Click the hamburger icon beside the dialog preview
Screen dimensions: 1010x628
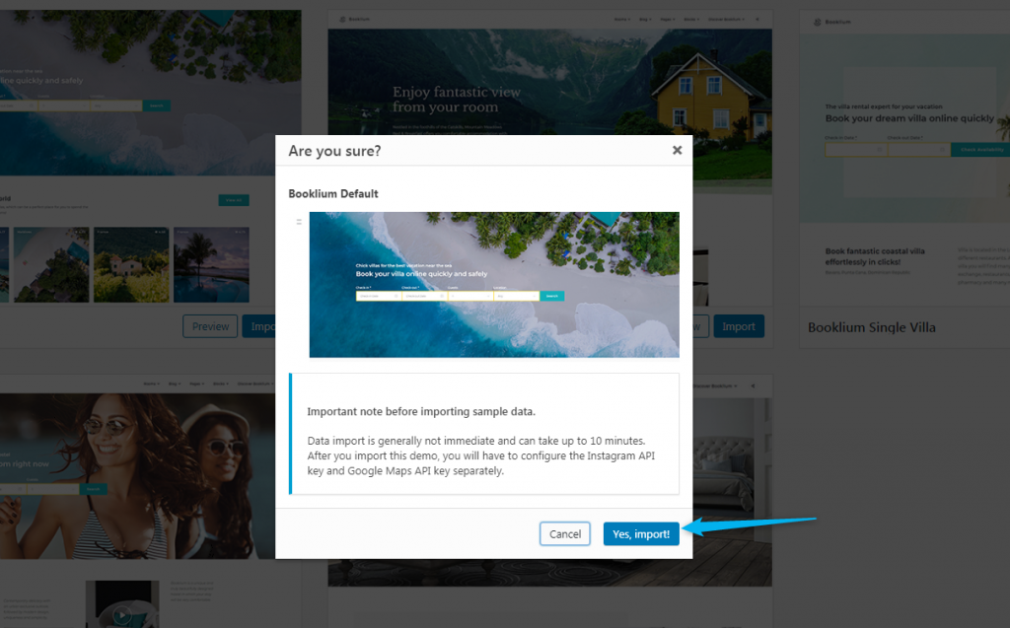[x=299, y=222]
